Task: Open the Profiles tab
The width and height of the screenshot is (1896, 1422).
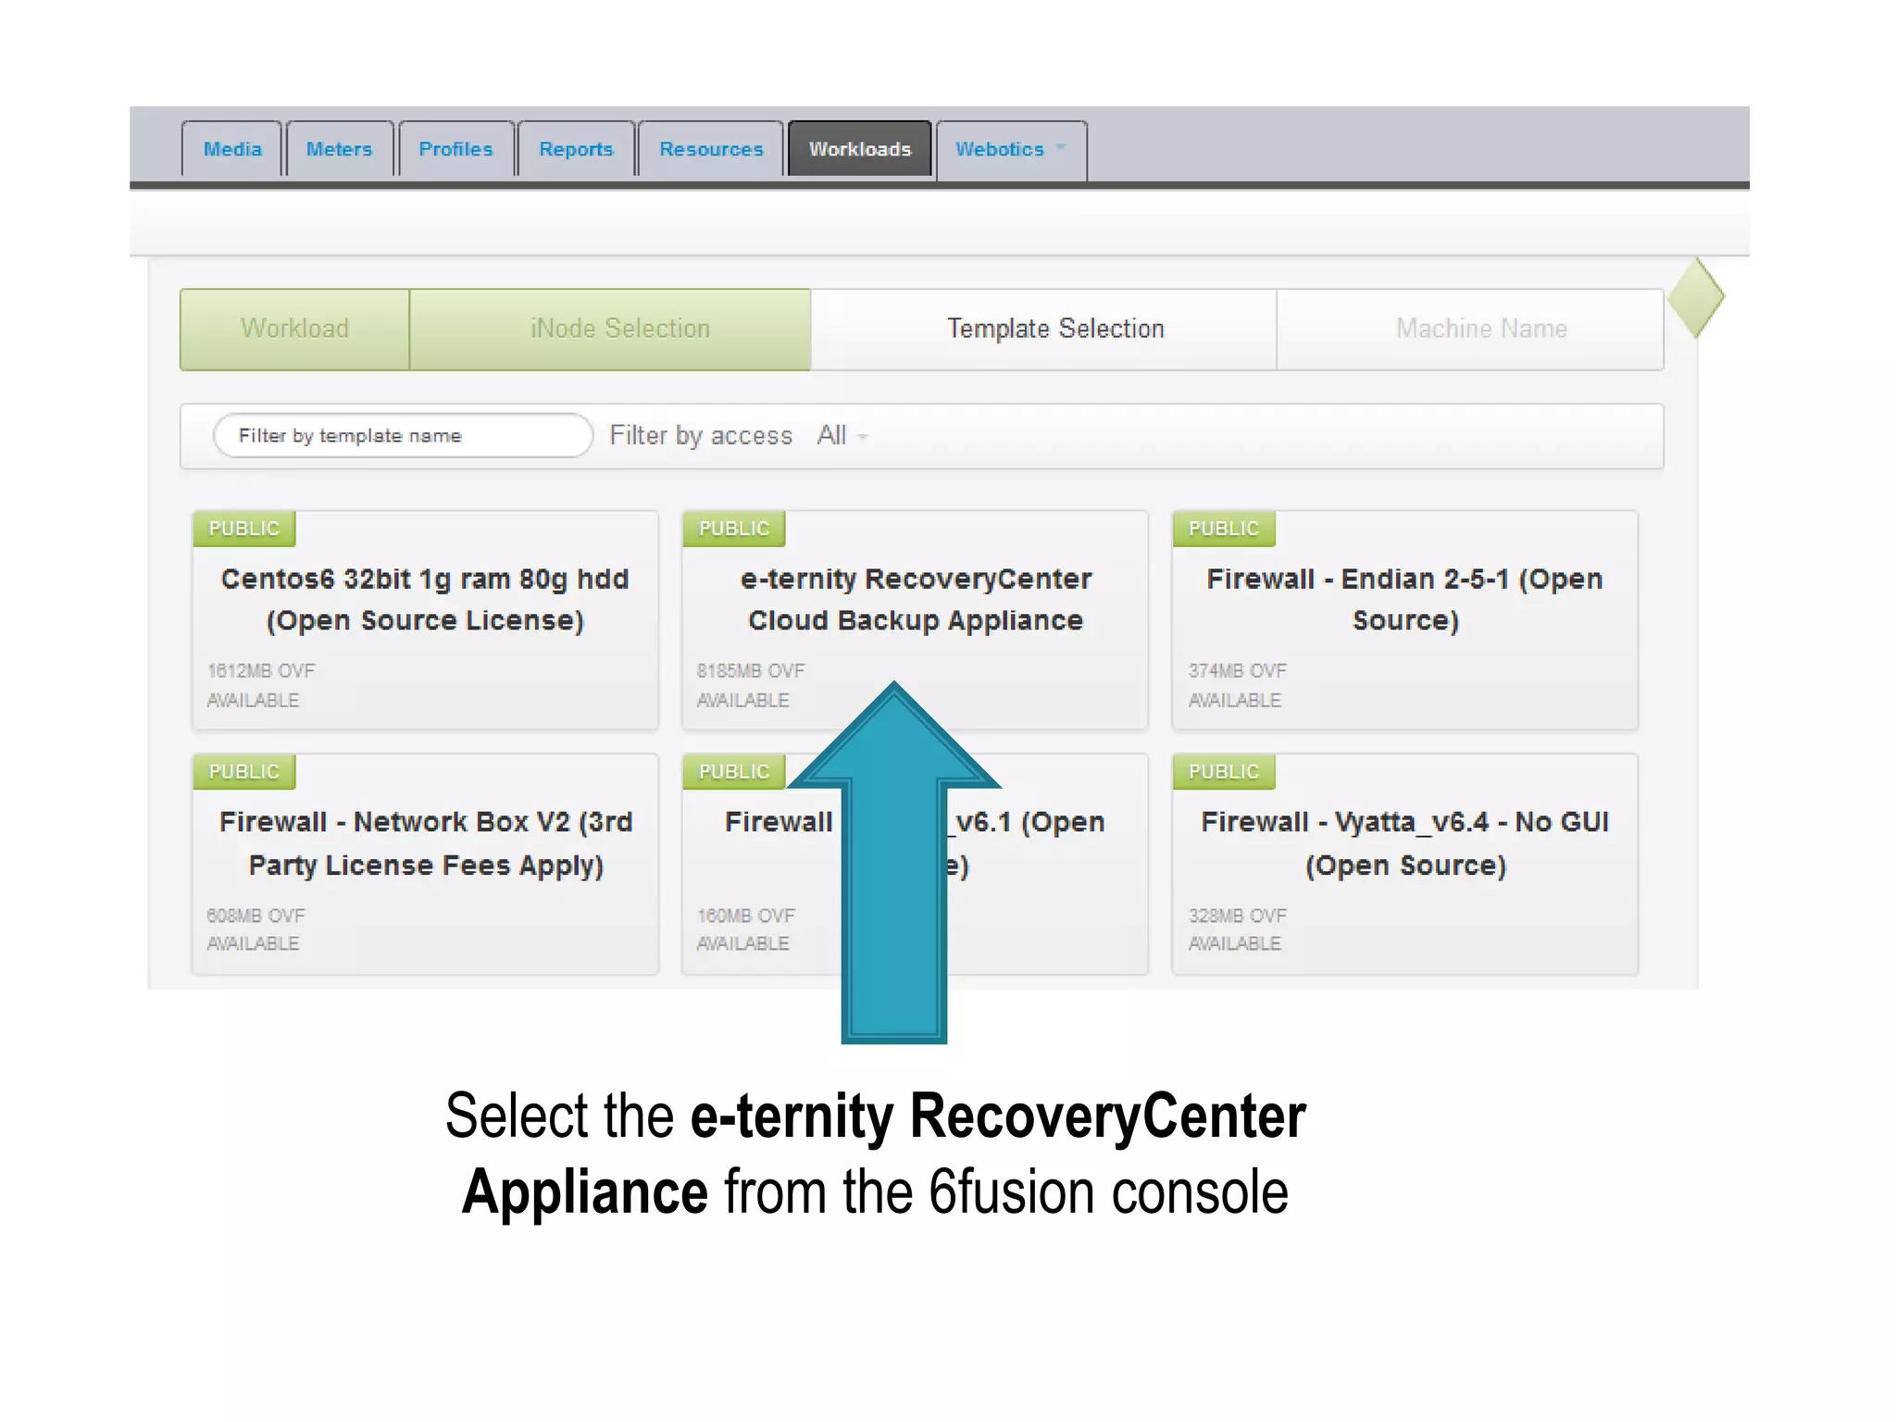Action: tap(455, 149)
